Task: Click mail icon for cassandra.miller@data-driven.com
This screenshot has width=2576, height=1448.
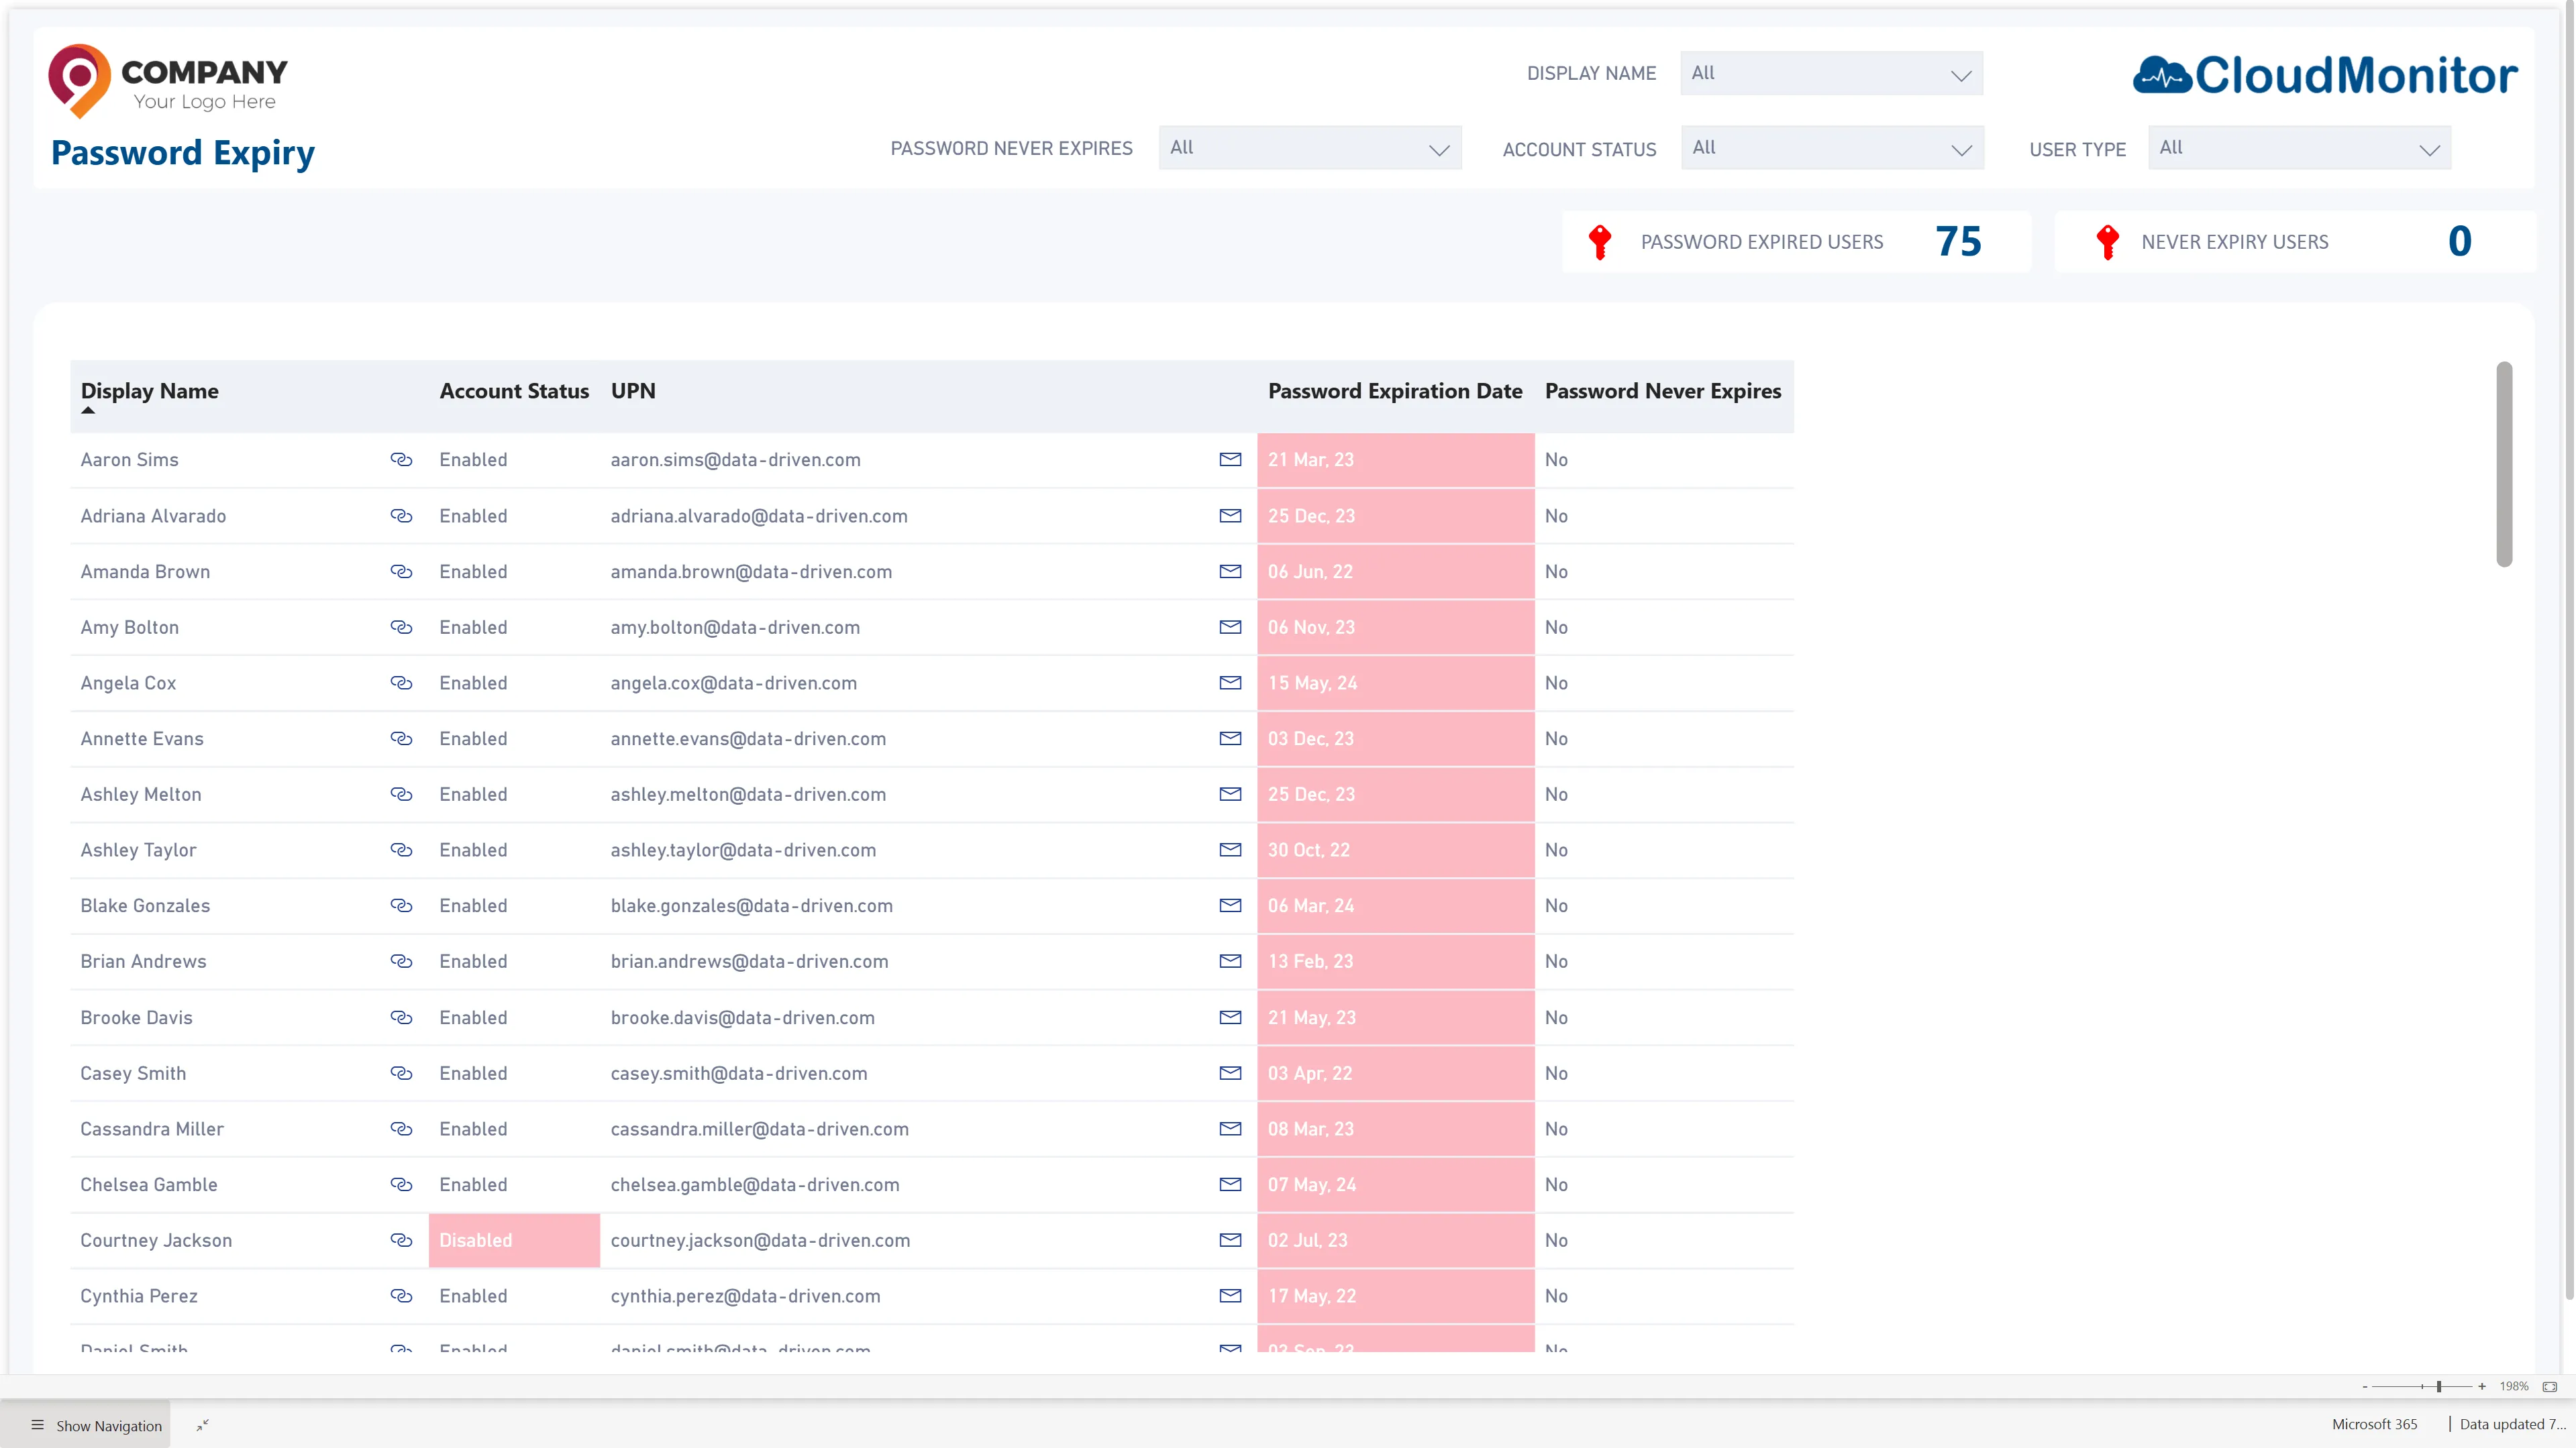Action: click(1230, 1128)
